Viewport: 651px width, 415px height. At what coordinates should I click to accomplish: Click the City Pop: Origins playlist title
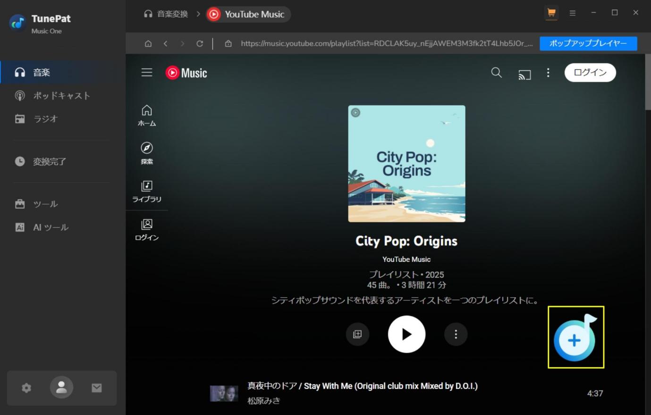[406, 241]
